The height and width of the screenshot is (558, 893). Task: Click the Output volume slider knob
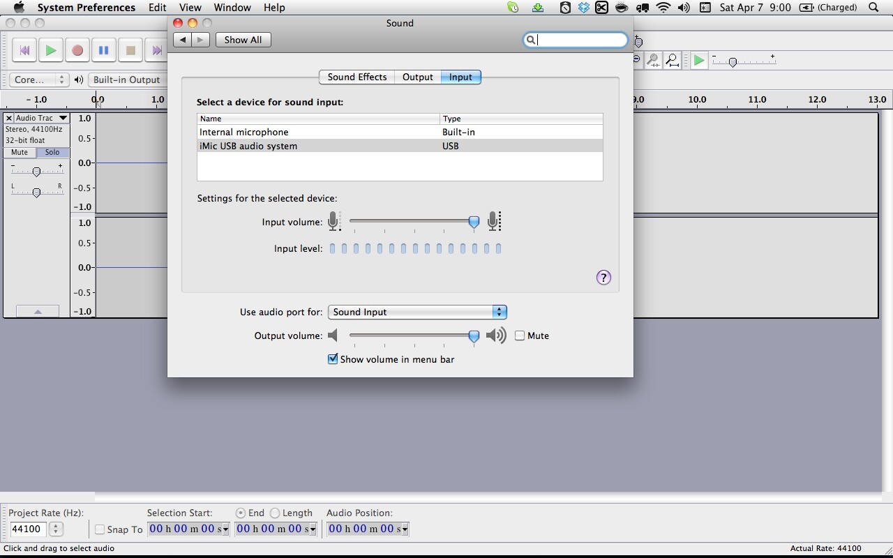click(x=474, y=337)
